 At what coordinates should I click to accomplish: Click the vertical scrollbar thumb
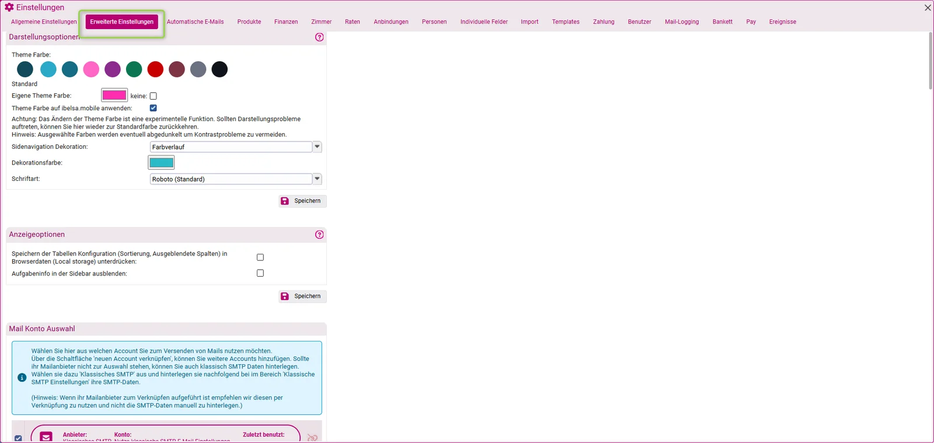[930, 61]
